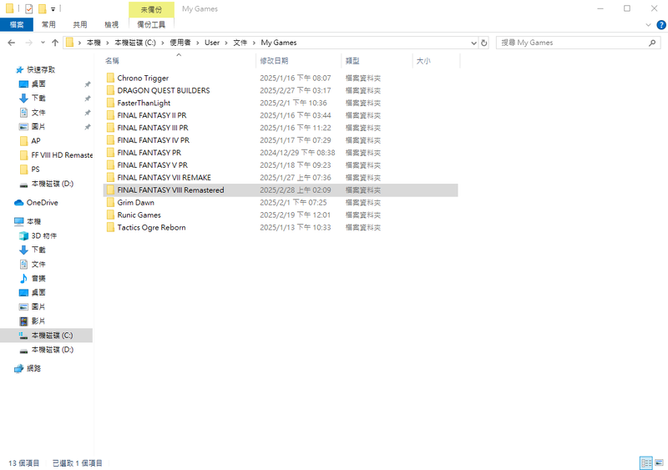668x470 pixels.
Task: Select FINAL FANTASY III PR folder icon
Action: pyautogui.click(x=111, y=128)
